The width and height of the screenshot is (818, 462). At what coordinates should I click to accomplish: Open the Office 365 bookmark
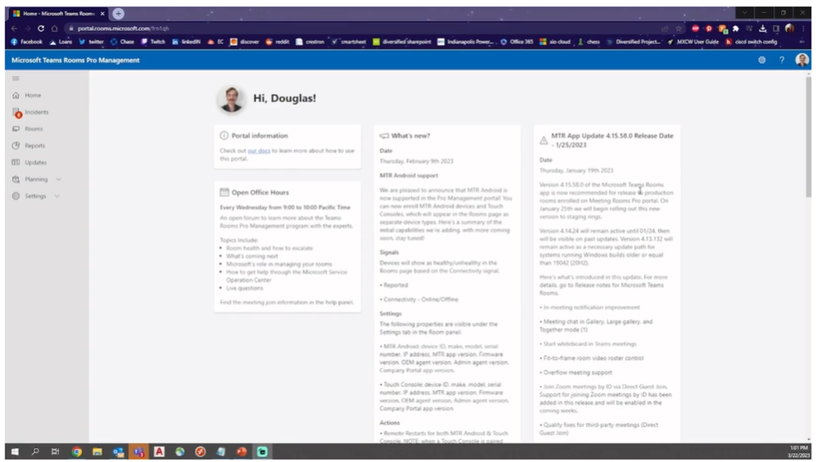(517, 43)
